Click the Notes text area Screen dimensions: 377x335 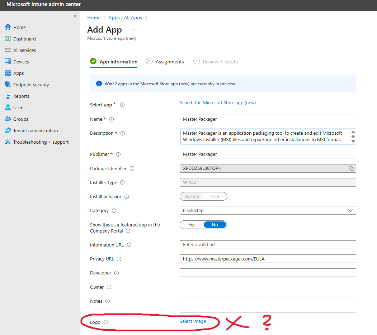coord(268,305)
